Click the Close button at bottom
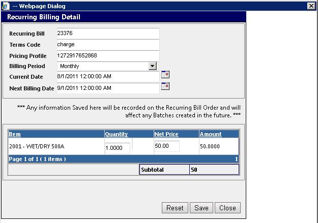 point(227,208)
